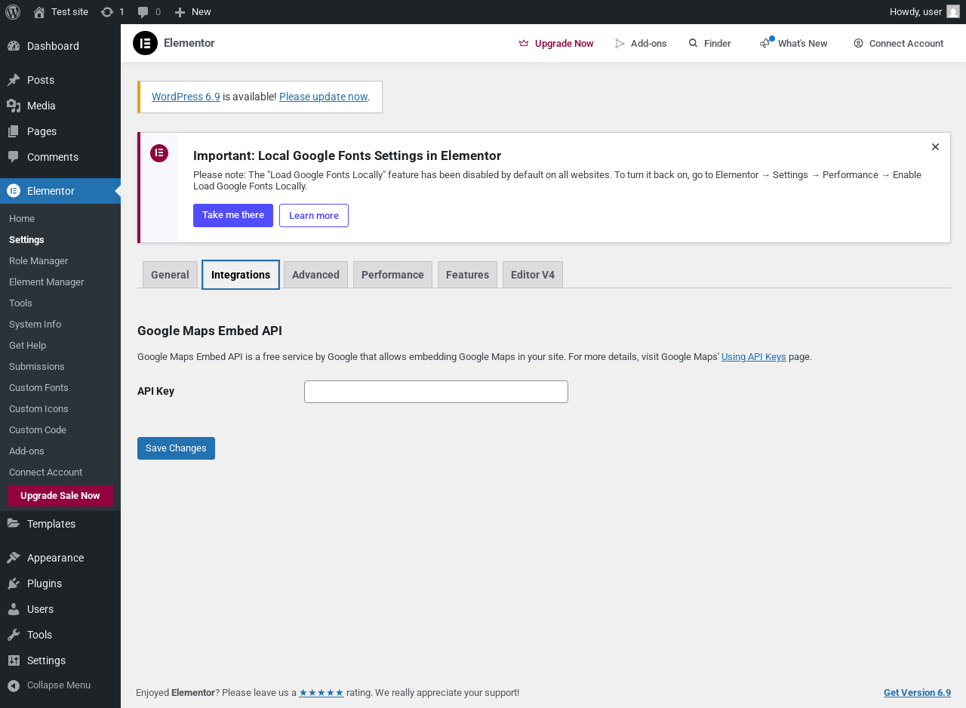Open Get Help submenu item
The height and width of the screenshot is (708, 966).
click(x=27, y=346)
